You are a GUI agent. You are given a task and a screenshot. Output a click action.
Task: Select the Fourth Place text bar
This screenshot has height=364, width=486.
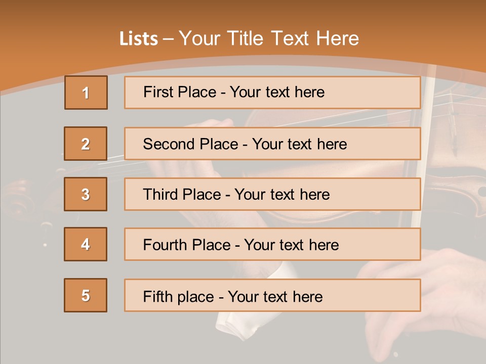[272, 244]
